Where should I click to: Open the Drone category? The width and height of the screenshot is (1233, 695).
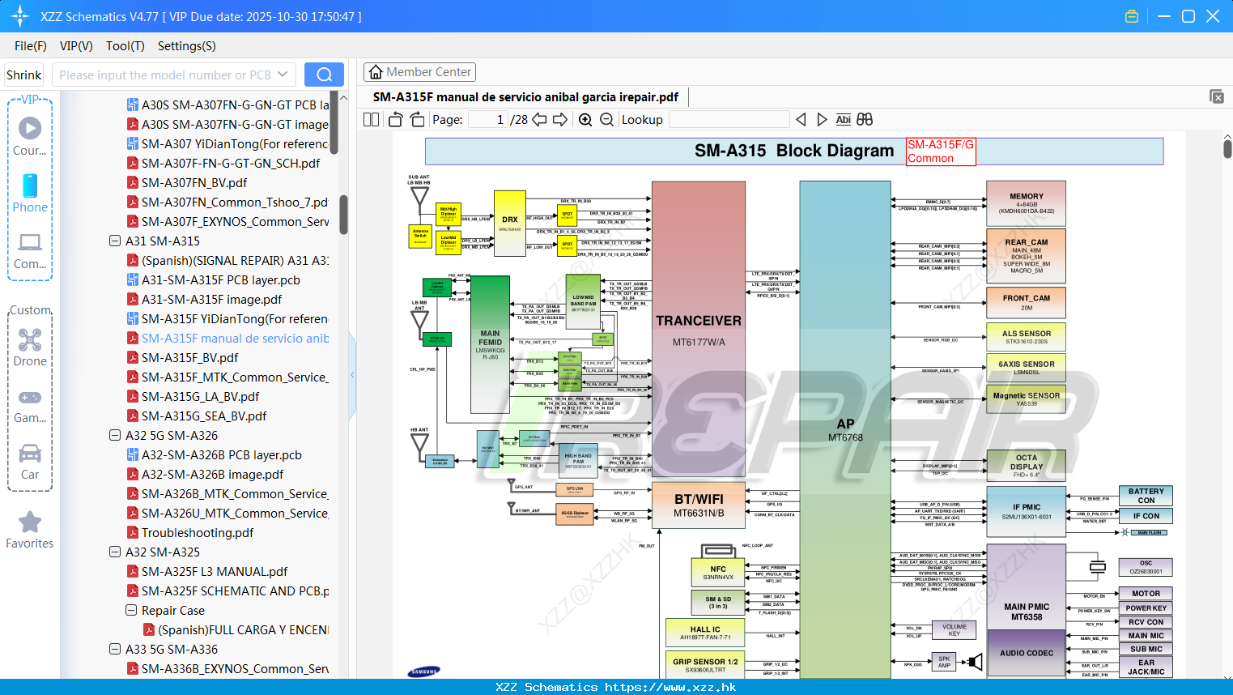tap(30, 347)
